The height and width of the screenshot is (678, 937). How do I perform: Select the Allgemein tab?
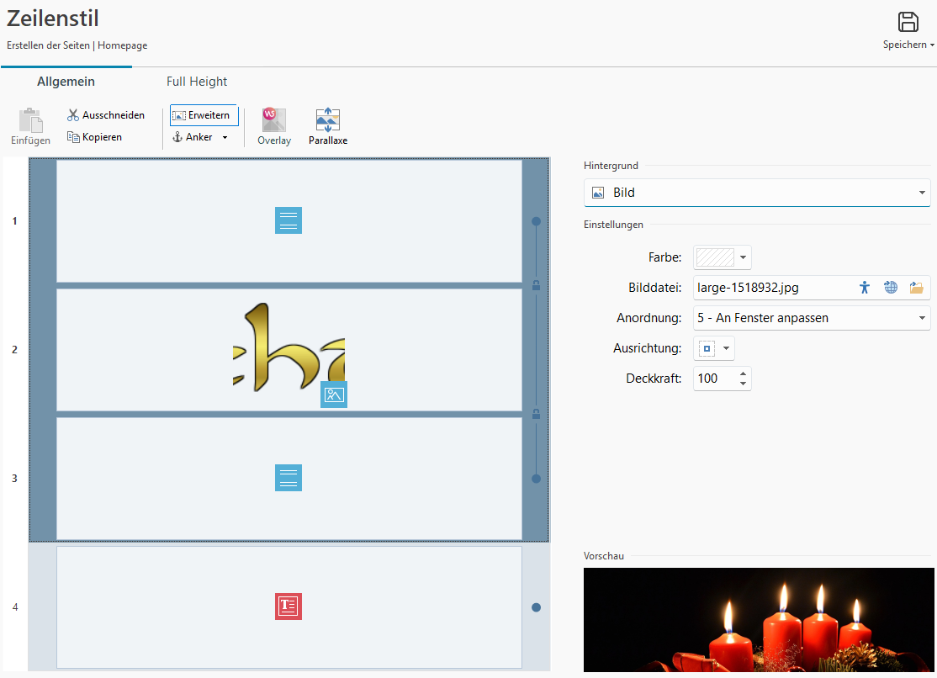pyautogui.click(x=66, y=82)
